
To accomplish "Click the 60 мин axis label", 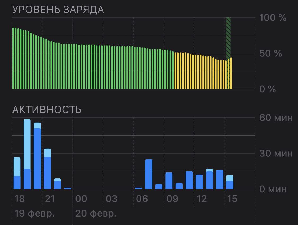I will click(x=276, y=118).
